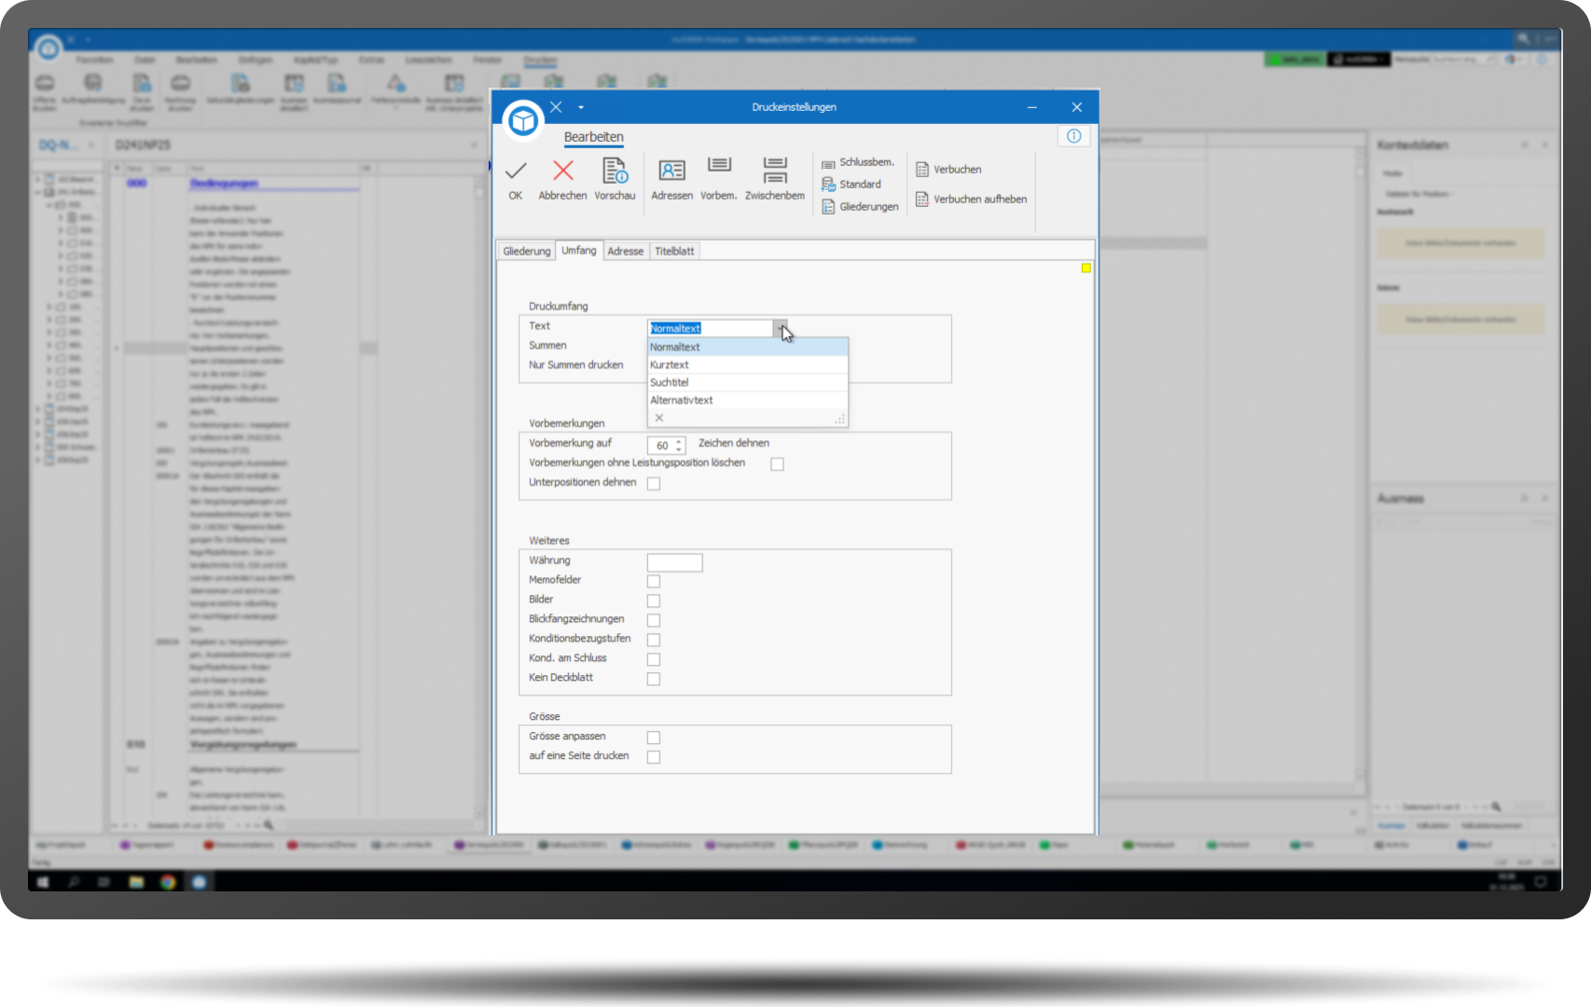Switch to the Gliederung tab
The width and height of the screenshot is (1591, 1007).
pyautogui.click(x=526, y=251)
